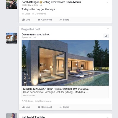Like the Donacasa sponsored post
This screenshot has width=118, height=118.
pos(26,107)
